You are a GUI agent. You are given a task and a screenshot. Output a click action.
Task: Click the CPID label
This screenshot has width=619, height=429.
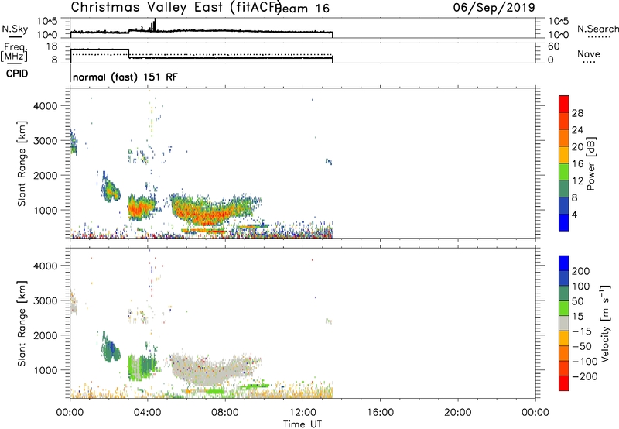tap(17, 74)
